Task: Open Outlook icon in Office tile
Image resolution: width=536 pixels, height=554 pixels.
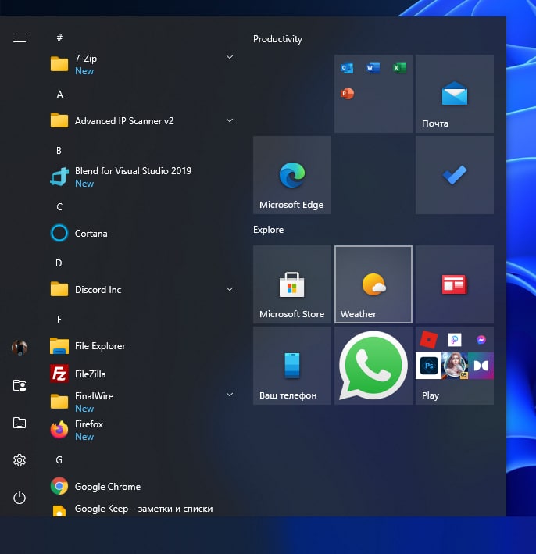Action: 347,67
